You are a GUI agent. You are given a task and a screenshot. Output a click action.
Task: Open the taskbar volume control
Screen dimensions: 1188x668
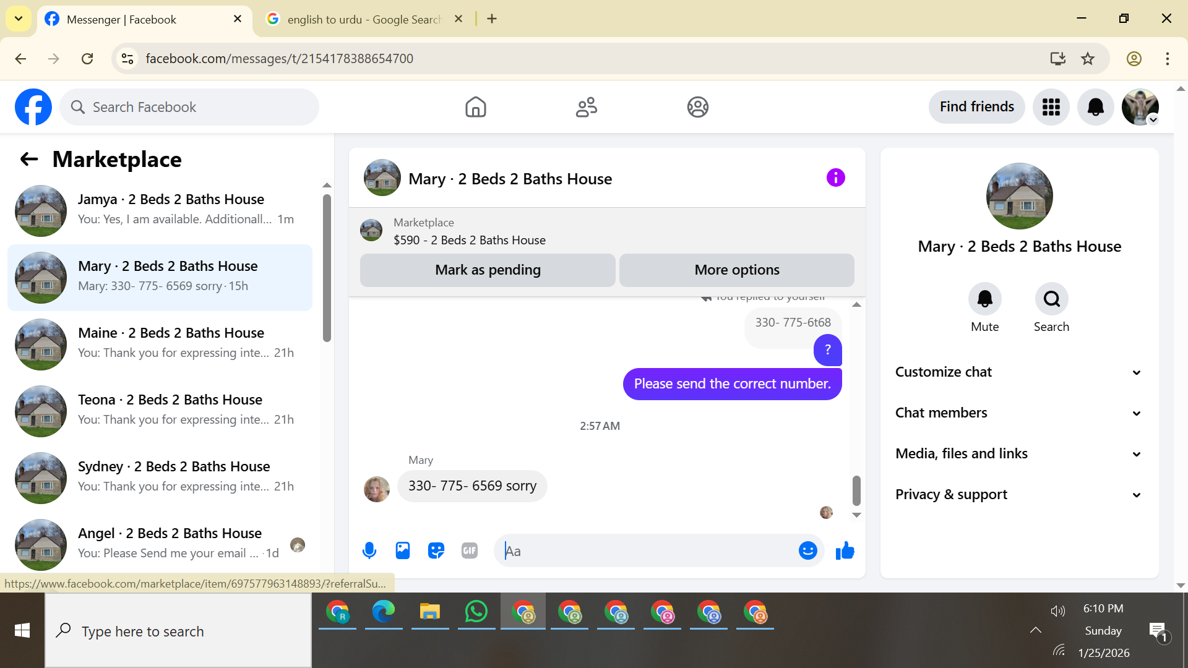coord(1057,611)
